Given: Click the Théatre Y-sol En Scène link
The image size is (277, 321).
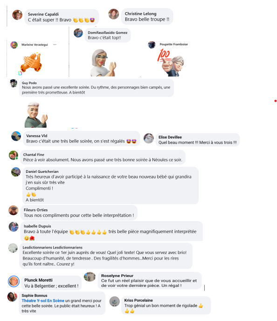Looking at the screenshot, I should (43, 300).
